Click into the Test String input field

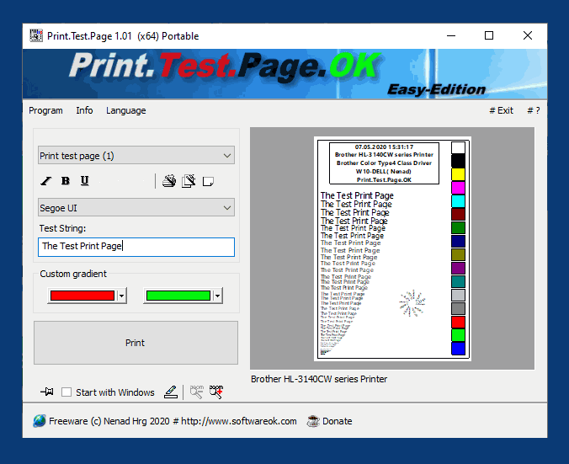tap(136, 247)
